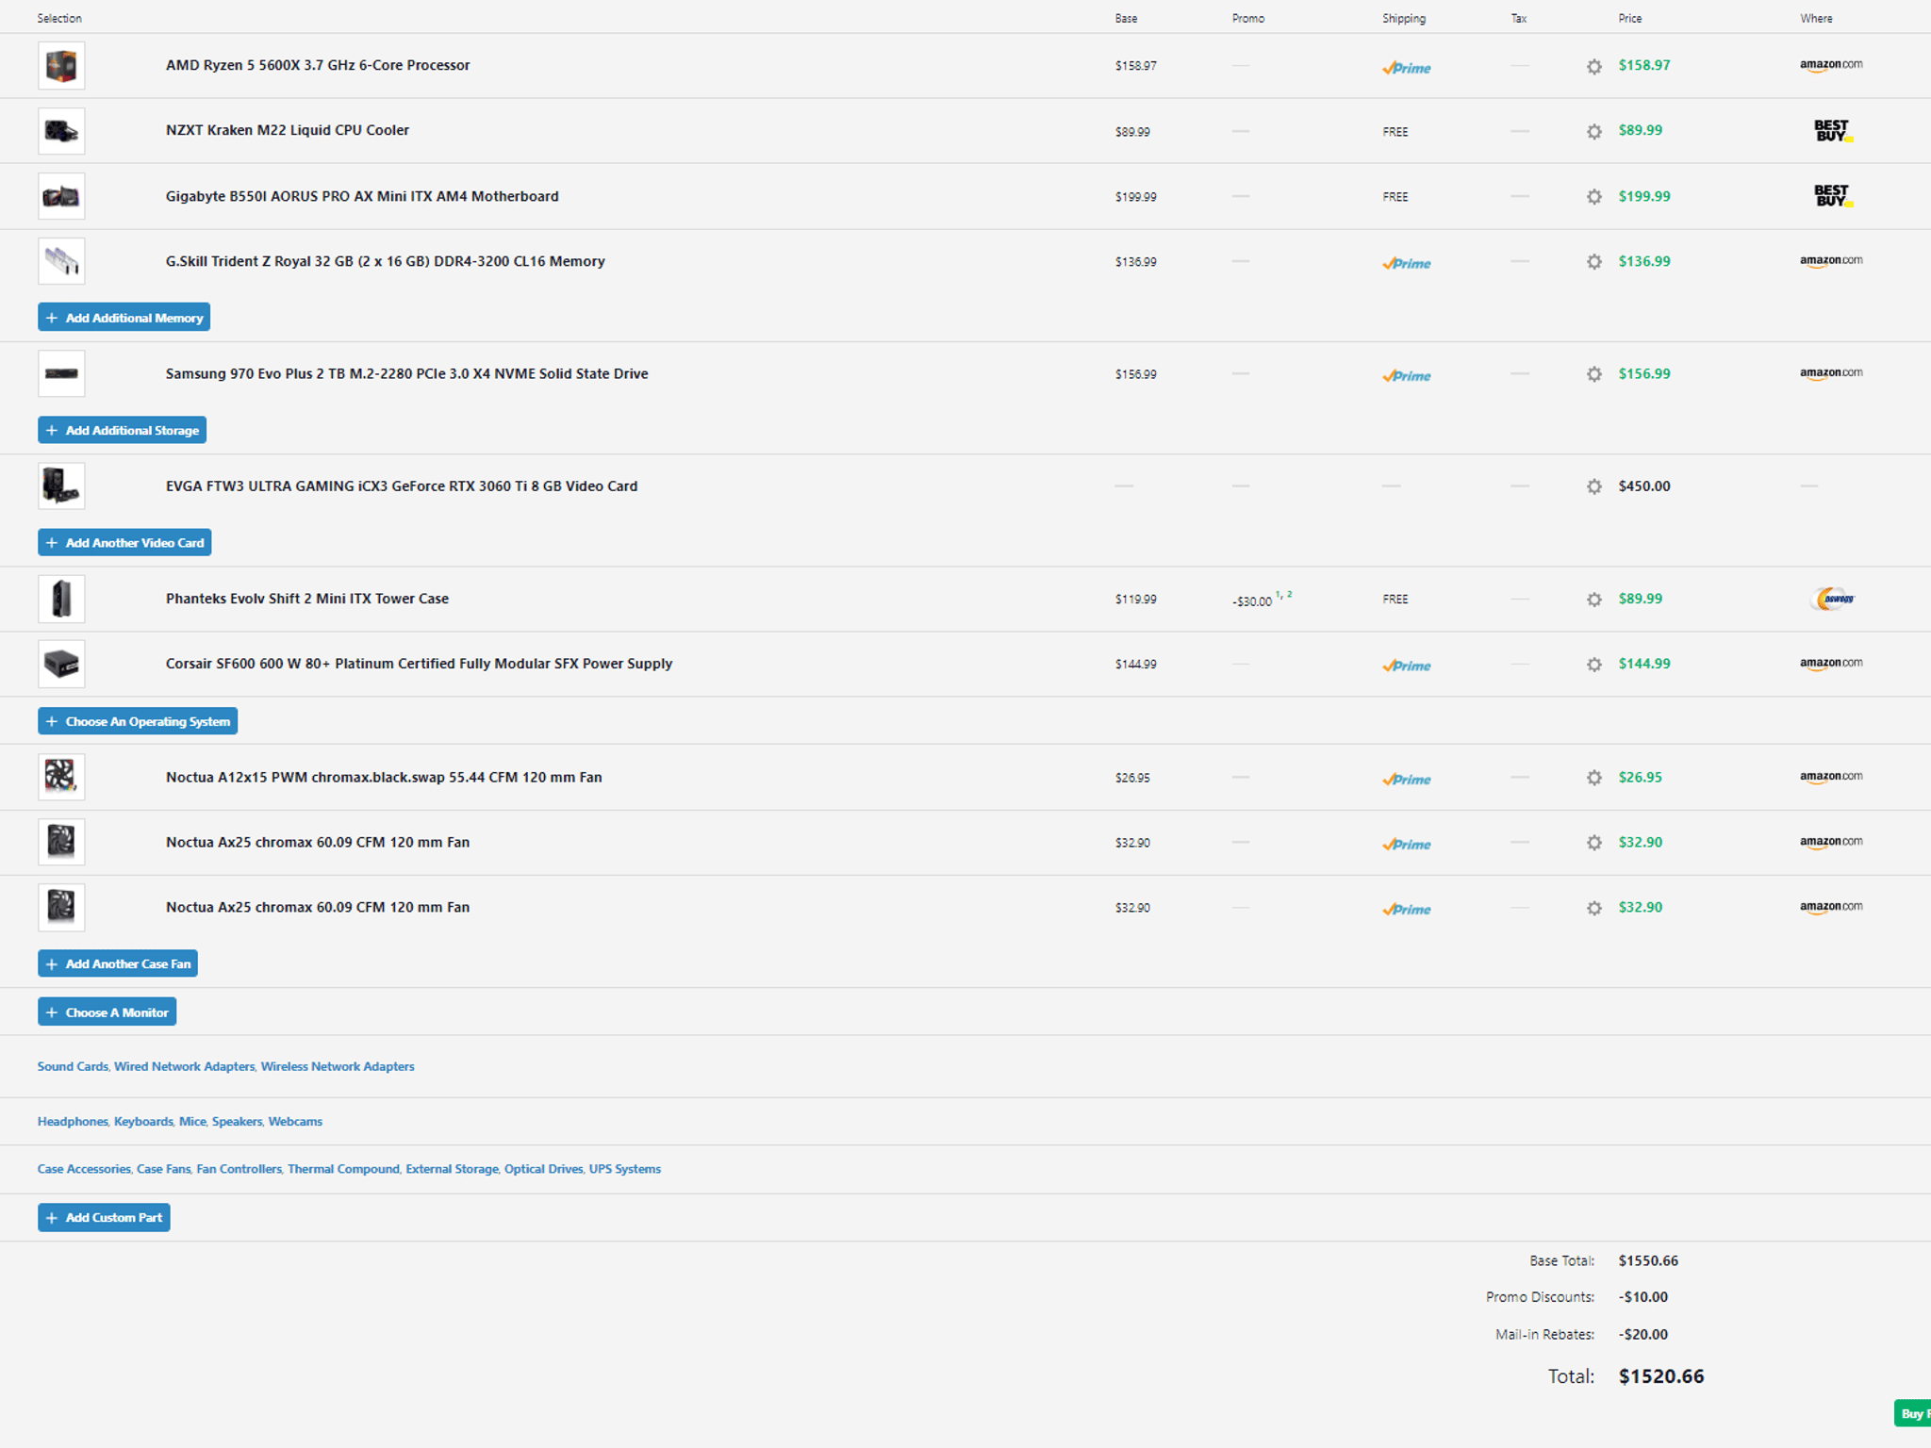Click Amazon logo on Samsung 970 Evo Plus row
The height and width of the screenshot is (1448, 1931).
[x=1831, y=373]
